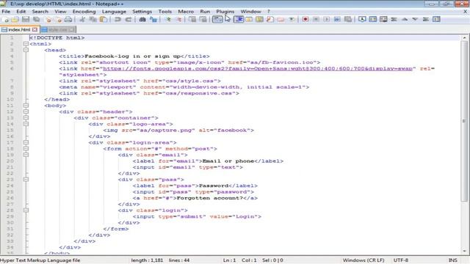This screenshot has height=264, width=470.
Task: Start macro recording with the red record button
Action: (x=305, y=20)
